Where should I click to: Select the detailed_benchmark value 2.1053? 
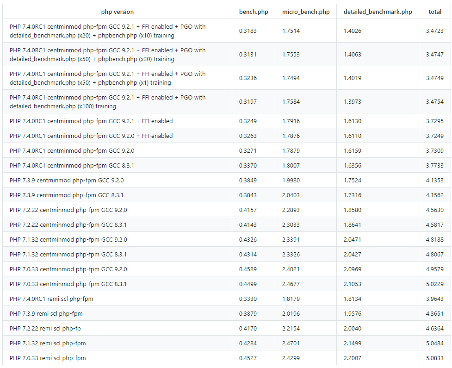(352, 284)
